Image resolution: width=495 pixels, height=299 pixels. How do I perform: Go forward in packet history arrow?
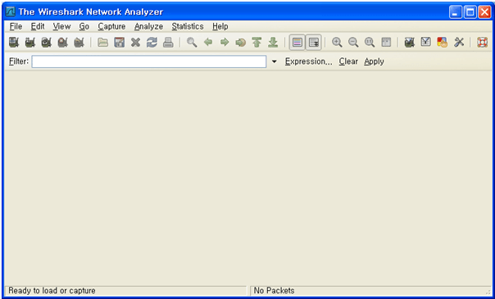(x=225, y=42)
